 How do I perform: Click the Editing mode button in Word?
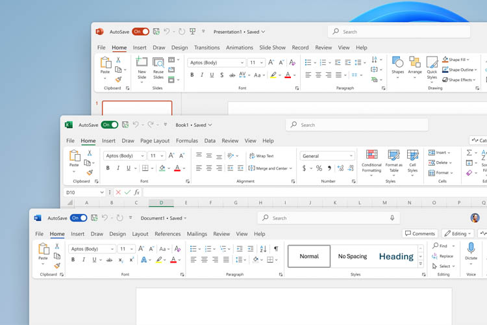coord(457,233)
